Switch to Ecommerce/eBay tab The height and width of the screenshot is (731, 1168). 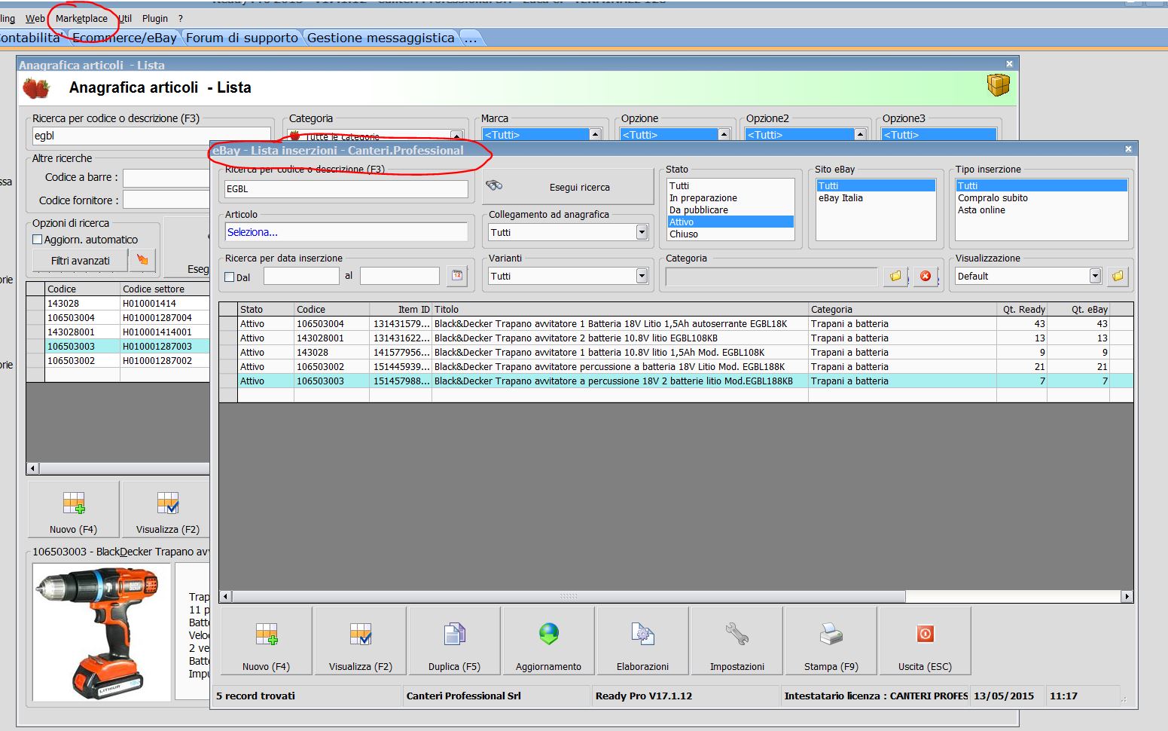click(x=124, y=38)
